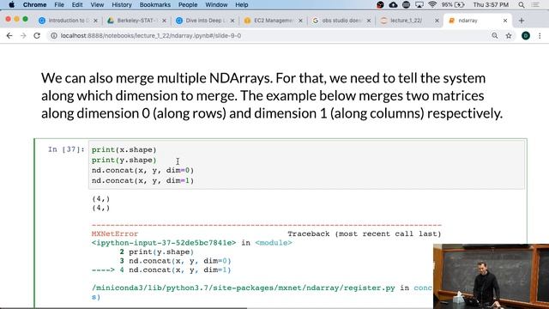The image size is (549, 309).
Task: Select the active ndarray tab
Action: 478,21
